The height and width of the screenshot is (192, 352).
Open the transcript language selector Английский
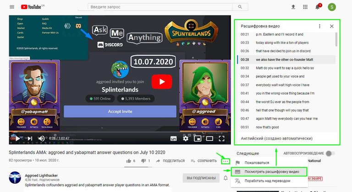tap(276, 139)
